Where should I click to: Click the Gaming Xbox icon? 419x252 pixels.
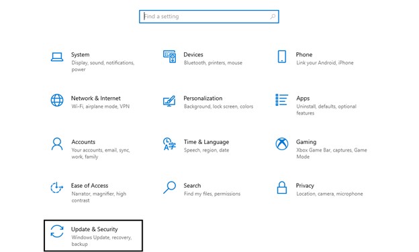281,144
